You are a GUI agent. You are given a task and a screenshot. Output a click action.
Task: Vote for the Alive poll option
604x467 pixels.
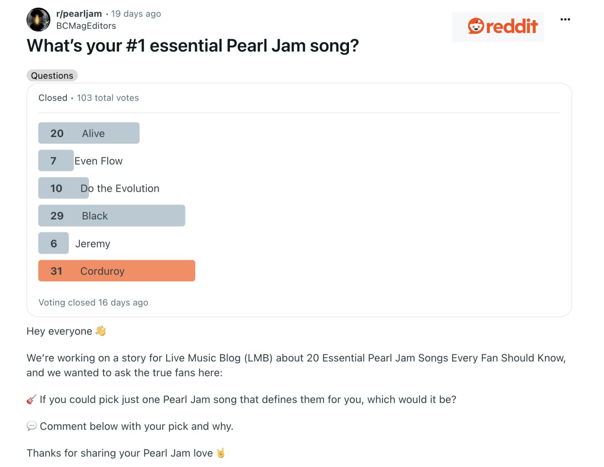click(89, 133)
